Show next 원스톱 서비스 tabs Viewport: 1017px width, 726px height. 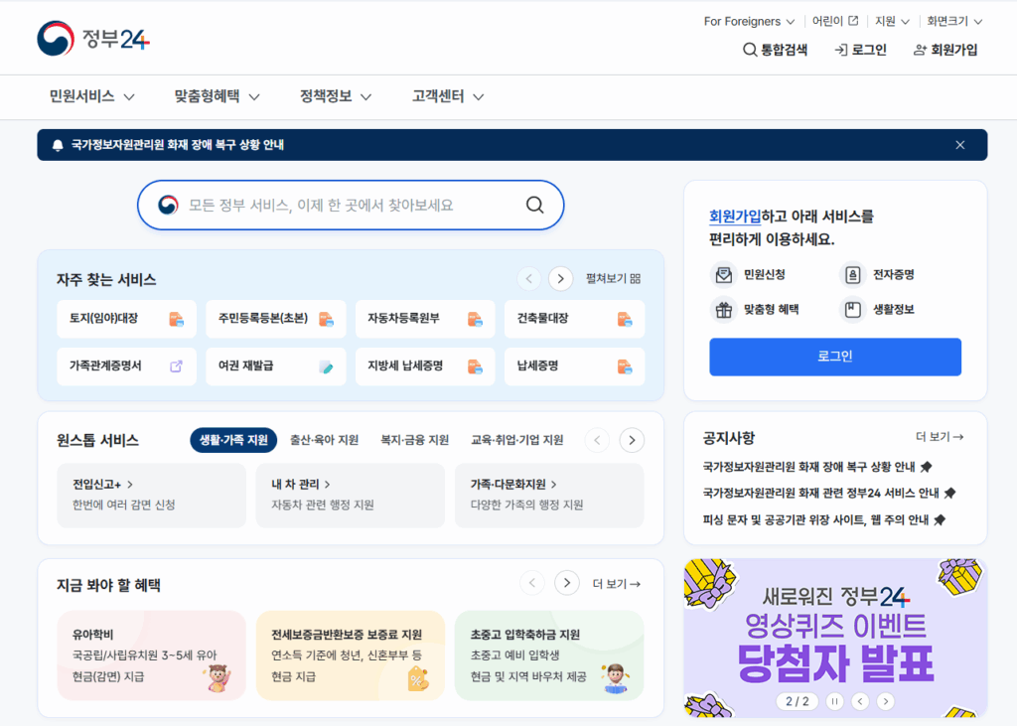pos(632,441)
